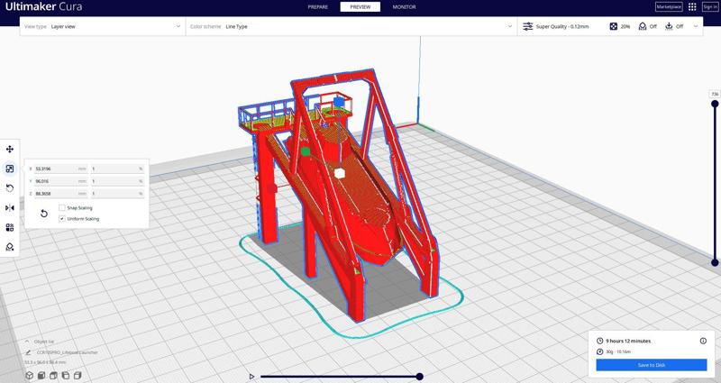Select the Scale tool
The height and width of the screenshot is (383, 721).
click(9, 169)
